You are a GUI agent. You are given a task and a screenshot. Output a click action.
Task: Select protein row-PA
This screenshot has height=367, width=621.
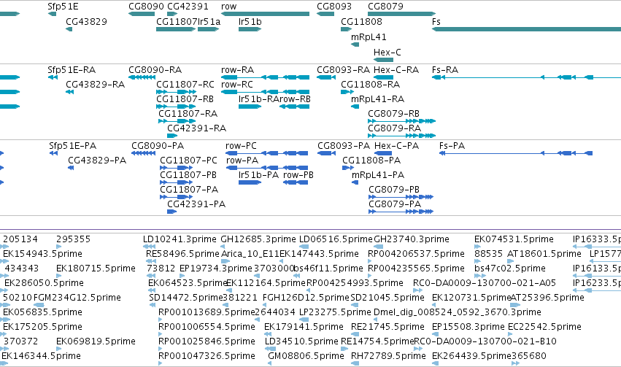[x=242, y=161]
